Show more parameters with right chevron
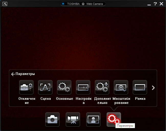Viewport: 166px width, 131px height. 153,88
